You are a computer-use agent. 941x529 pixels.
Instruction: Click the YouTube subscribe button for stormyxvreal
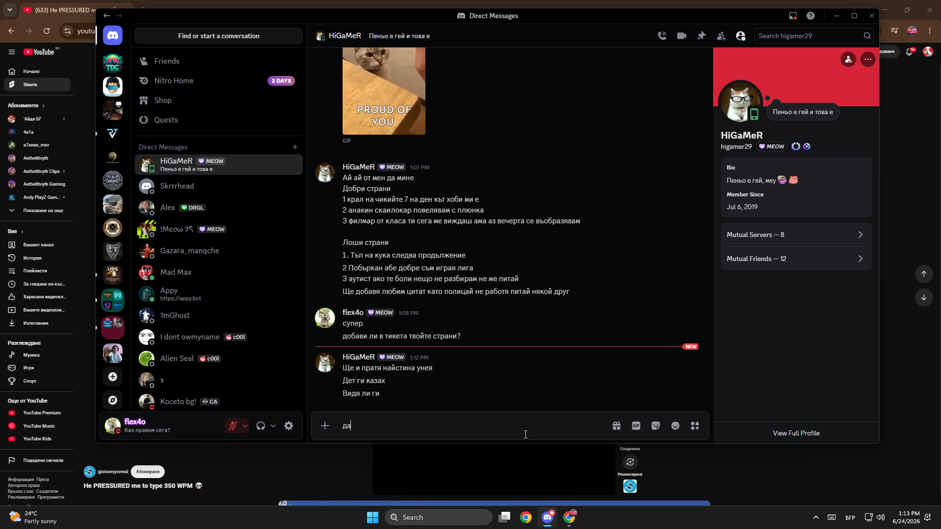click(x=148, y=472)
